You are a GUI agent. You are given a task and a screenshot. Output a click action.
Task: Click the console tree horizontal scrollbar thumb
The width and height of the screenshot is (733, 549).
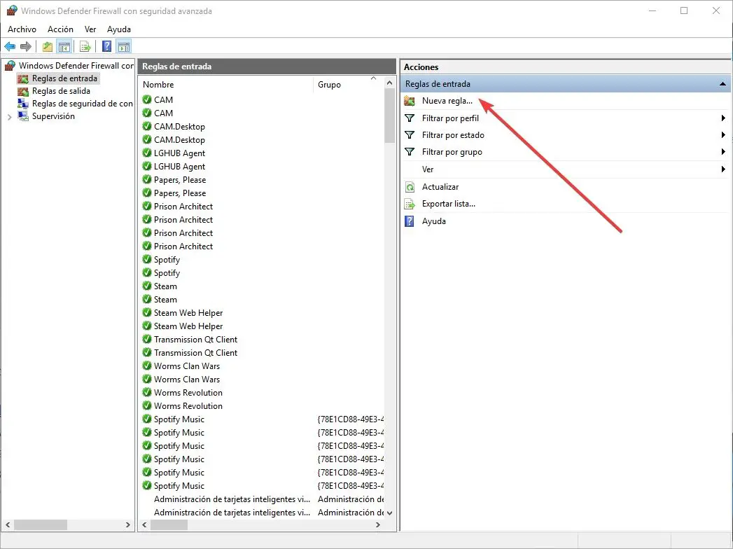(x=40, y=525)
